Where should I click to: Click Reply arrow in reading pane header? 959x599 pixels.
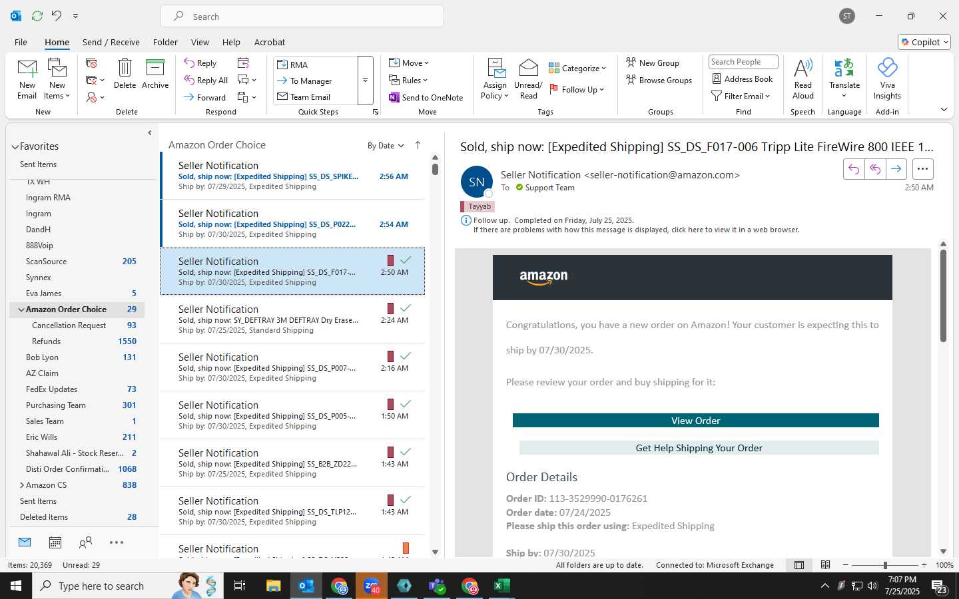click(x=854, y=169)
